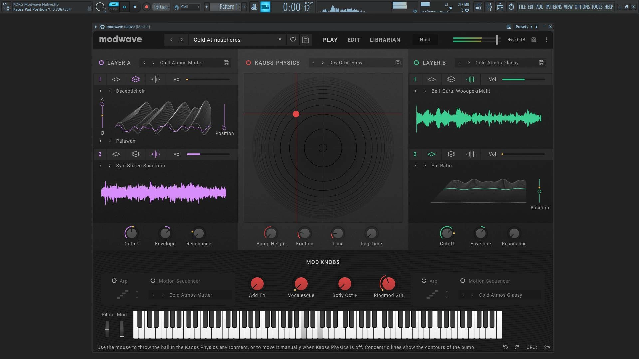Viewport: 639px width, 359px height.
Task: Enable the Layer B Motion Sequencer power switch
Action: pos(463,281)
